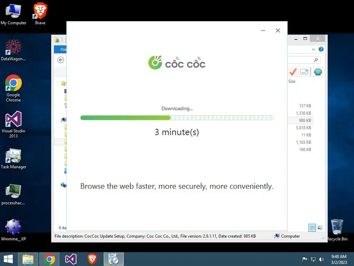Click Computer in Explorer status bar

[x=287, y=236]
